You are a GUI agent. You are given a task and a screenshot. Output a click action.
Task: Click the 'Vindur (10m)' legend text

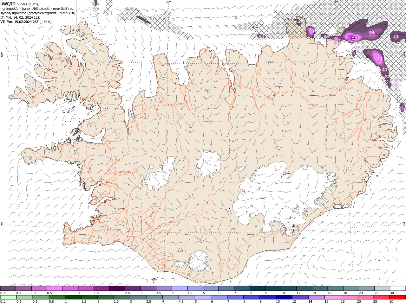28,3
